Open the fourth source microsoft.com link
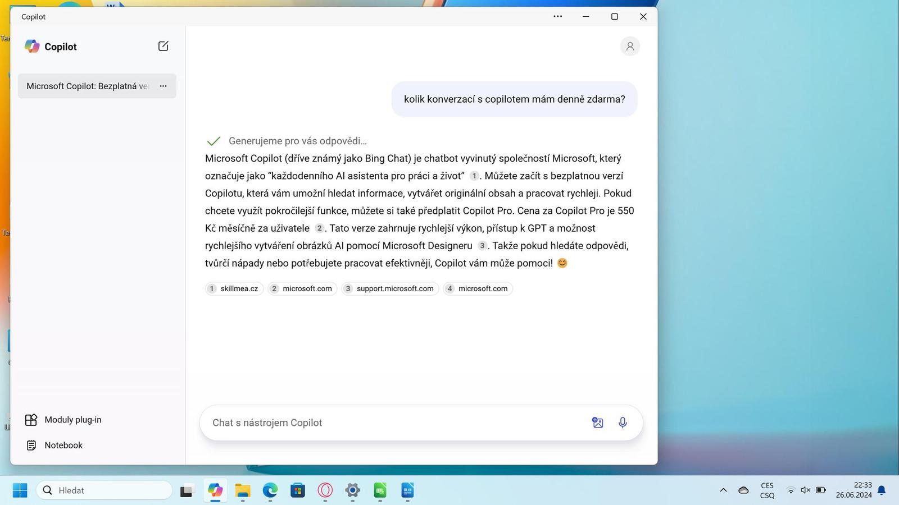The width and height of the screenshot is (899, 505). click(x=478, y=288)
